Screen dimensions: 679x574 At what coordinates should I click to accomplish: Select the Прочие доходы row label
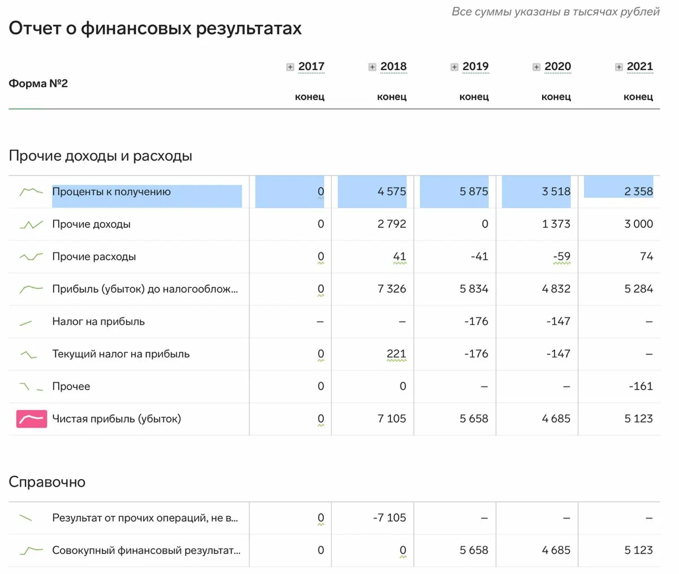click(x=91, y=225)
